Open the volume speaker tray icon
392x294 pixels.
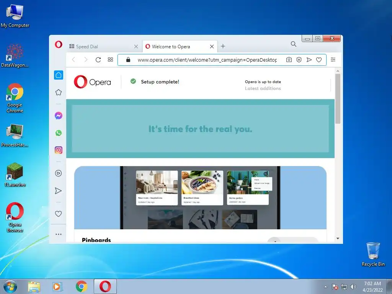[x=353, y=287]
